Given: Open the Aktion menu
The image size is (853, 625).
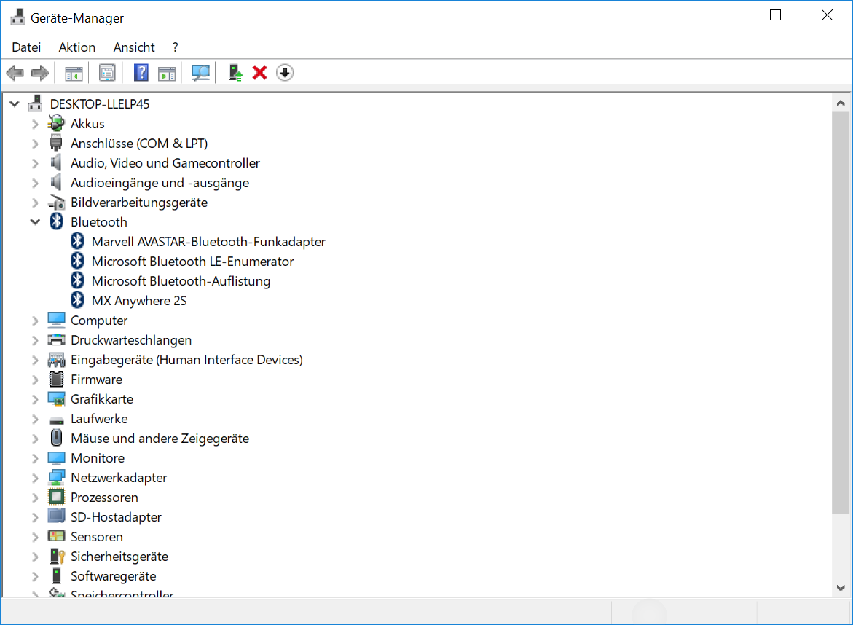Looking at the screenshot, I should click(x=77, y=47).
